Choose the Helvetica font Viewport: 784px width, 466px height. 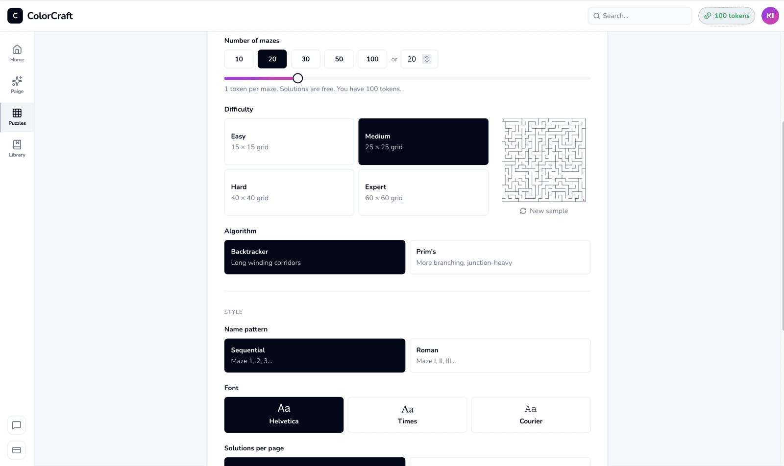(284, 415)
